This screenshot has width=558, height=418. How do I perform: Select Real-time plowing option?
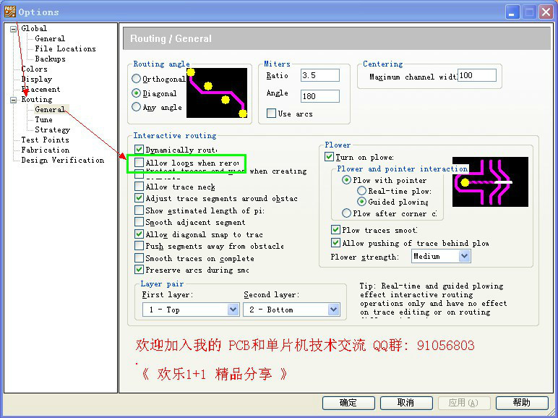pos(361,191)
